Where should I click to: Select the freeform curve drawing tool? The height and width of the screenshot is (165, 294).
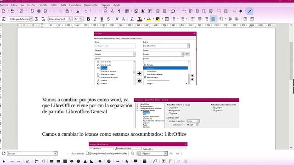click(28, 161)
